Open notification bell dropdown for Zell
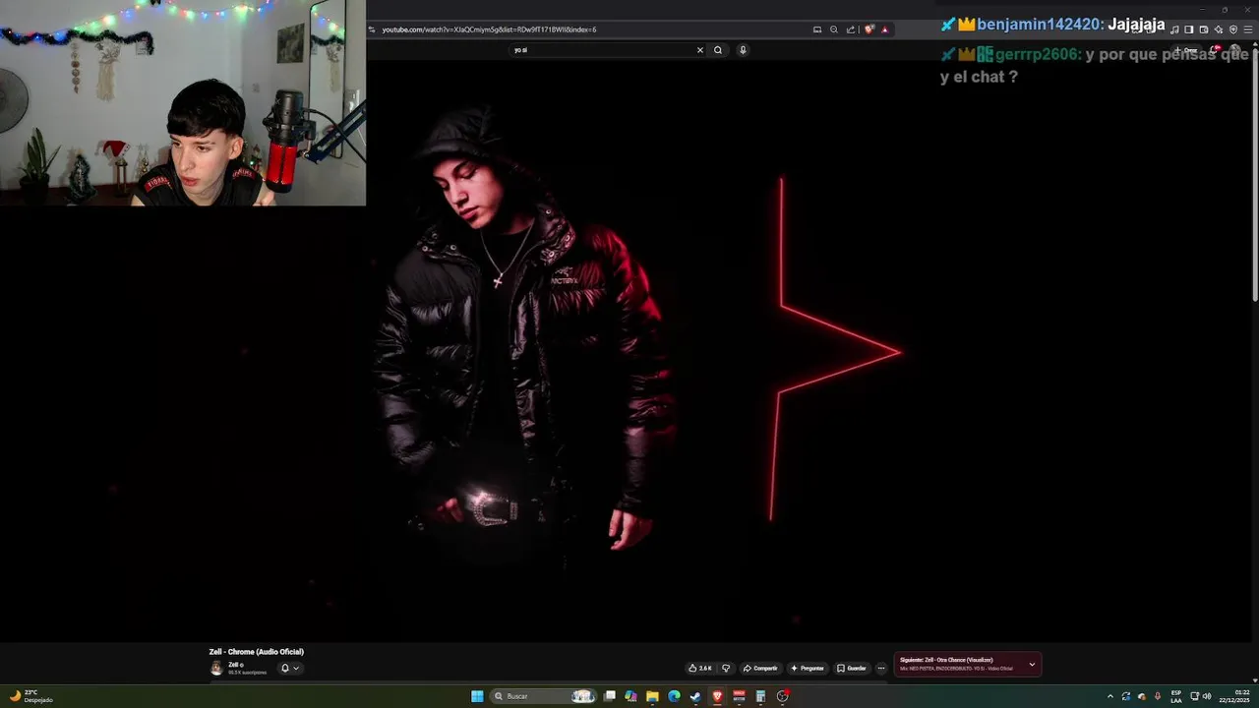Screen dimensions: 1259x708 (x=289, y=668)
